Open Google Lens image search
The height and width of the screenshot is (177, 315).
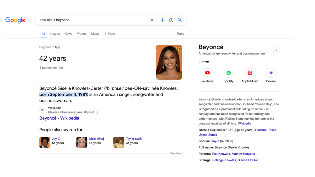pos(171,20)
